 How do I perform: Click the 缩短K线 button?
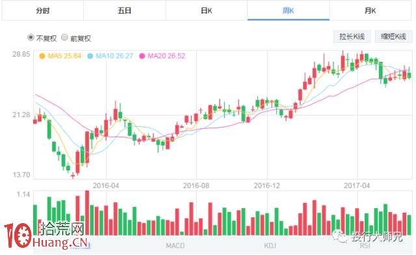click(x=393, y=36)
